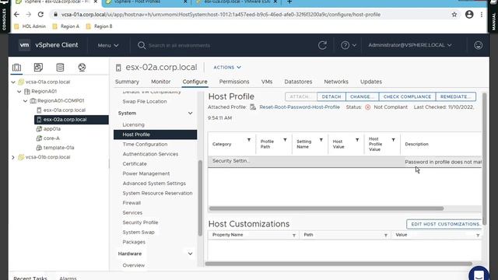Filter the Path column in Host Customizations
This screenshot has height=280, width=498.
(x=386, y=235)
